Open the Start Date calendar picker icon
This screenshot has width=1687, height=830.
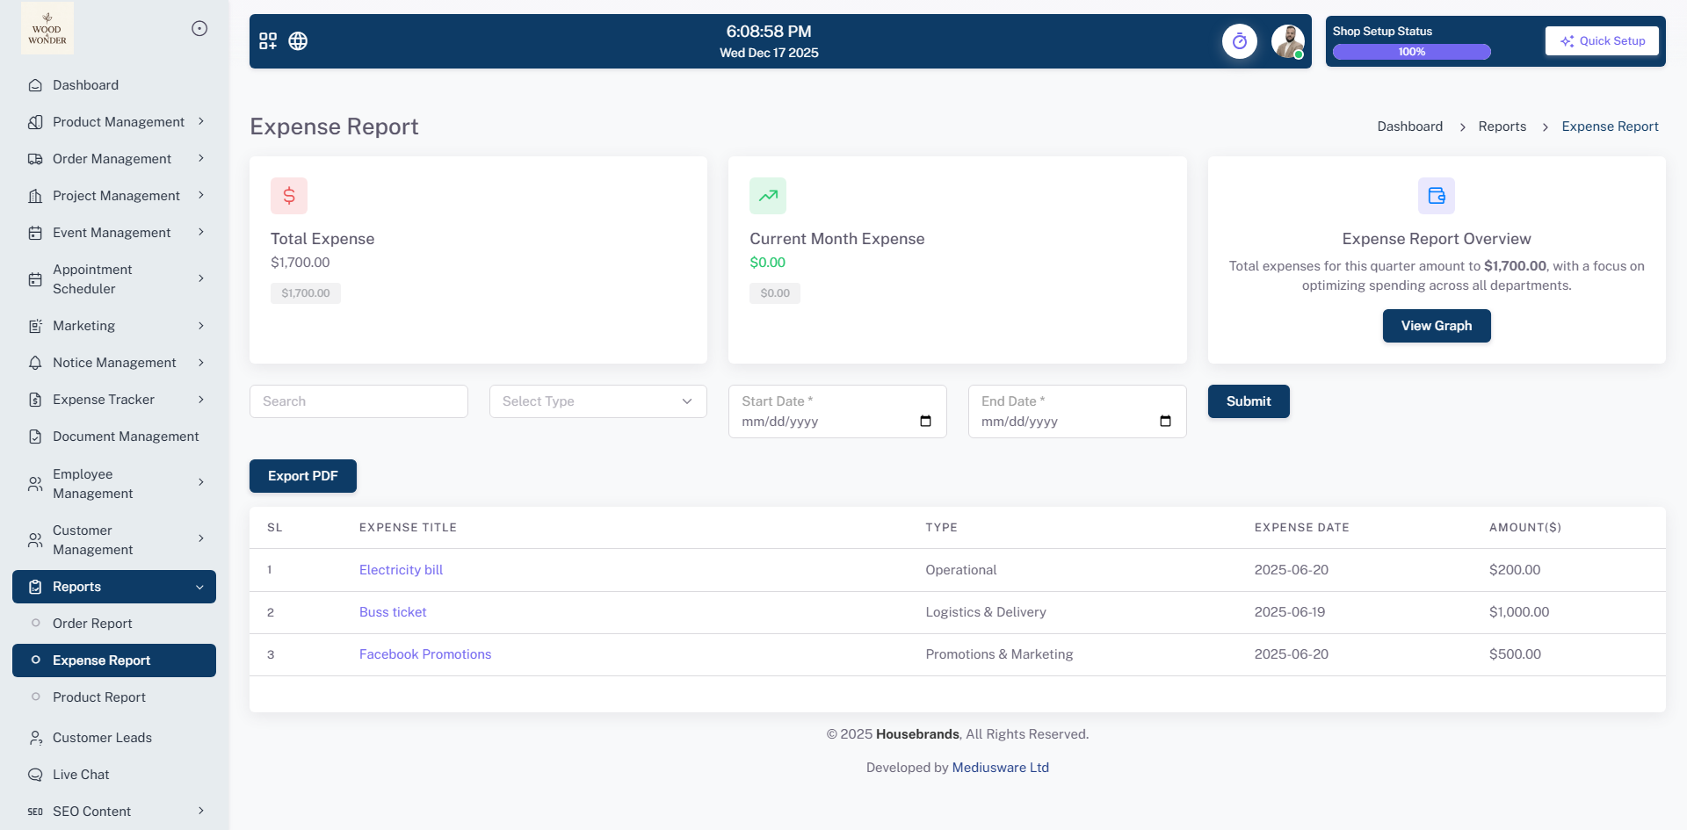coord(925,422)
